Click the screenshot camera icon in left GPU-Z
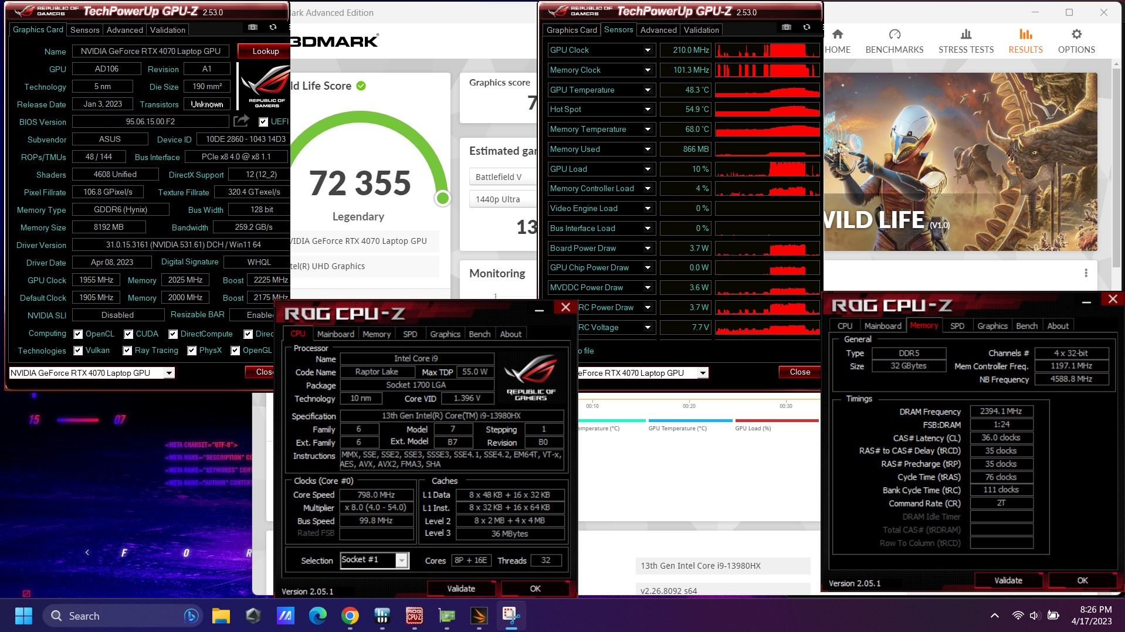 pyautogui.click(x=253, y=28)
